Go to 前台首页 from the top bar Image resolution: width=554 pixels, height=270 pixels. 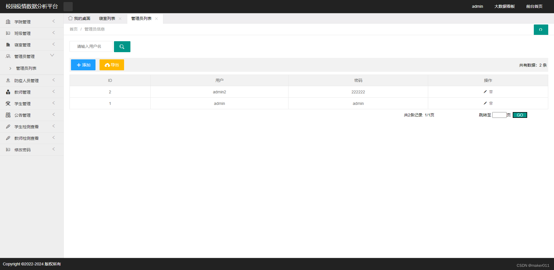click(x=534, y=6)
